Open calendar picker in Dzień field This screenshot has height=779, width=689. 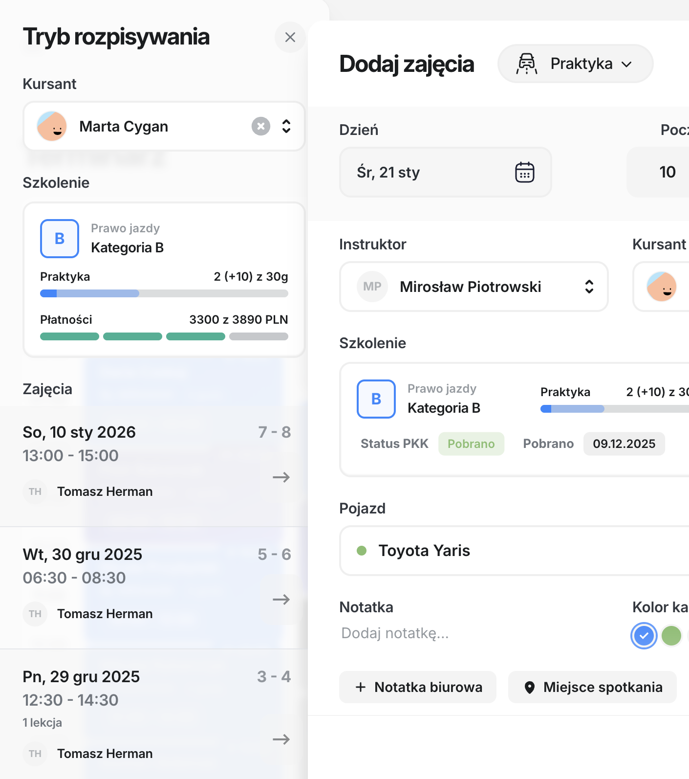pyautogui.click(x=524, y=172)
